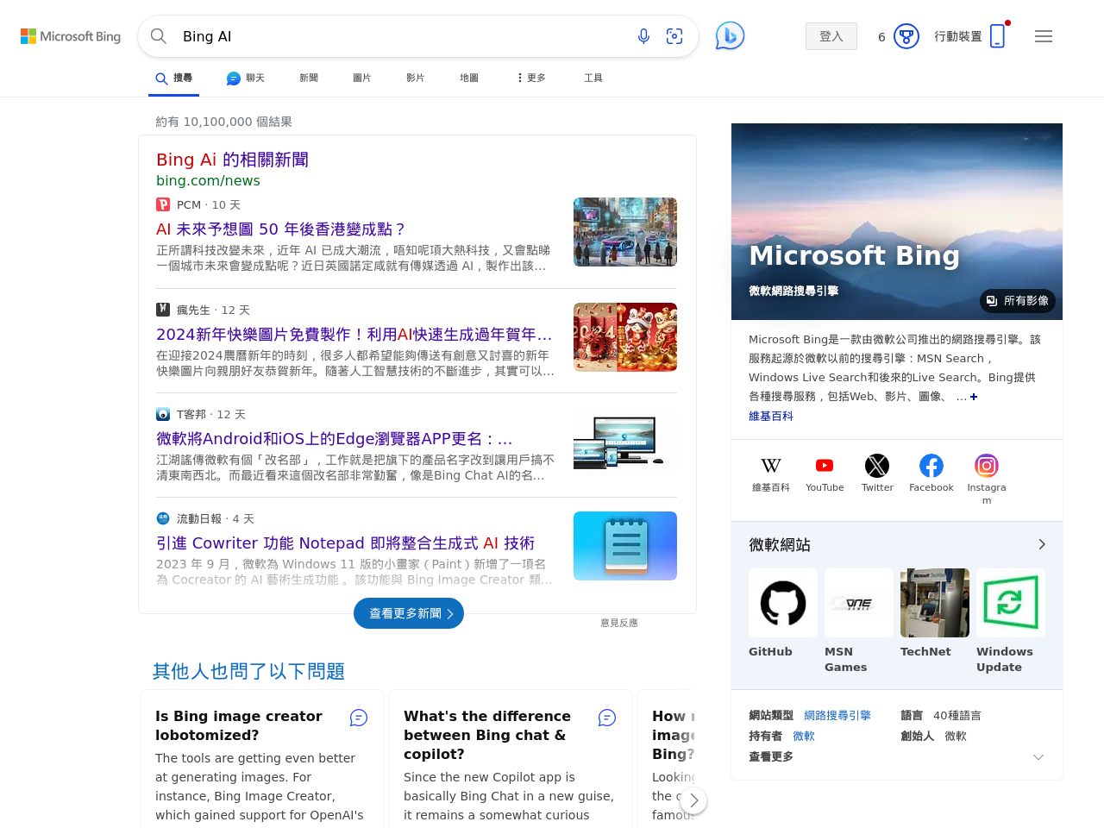Click chat icon on 'Is Bing image creator lobotomized' card
The image size is (1104, 828).
coord(359,718)
